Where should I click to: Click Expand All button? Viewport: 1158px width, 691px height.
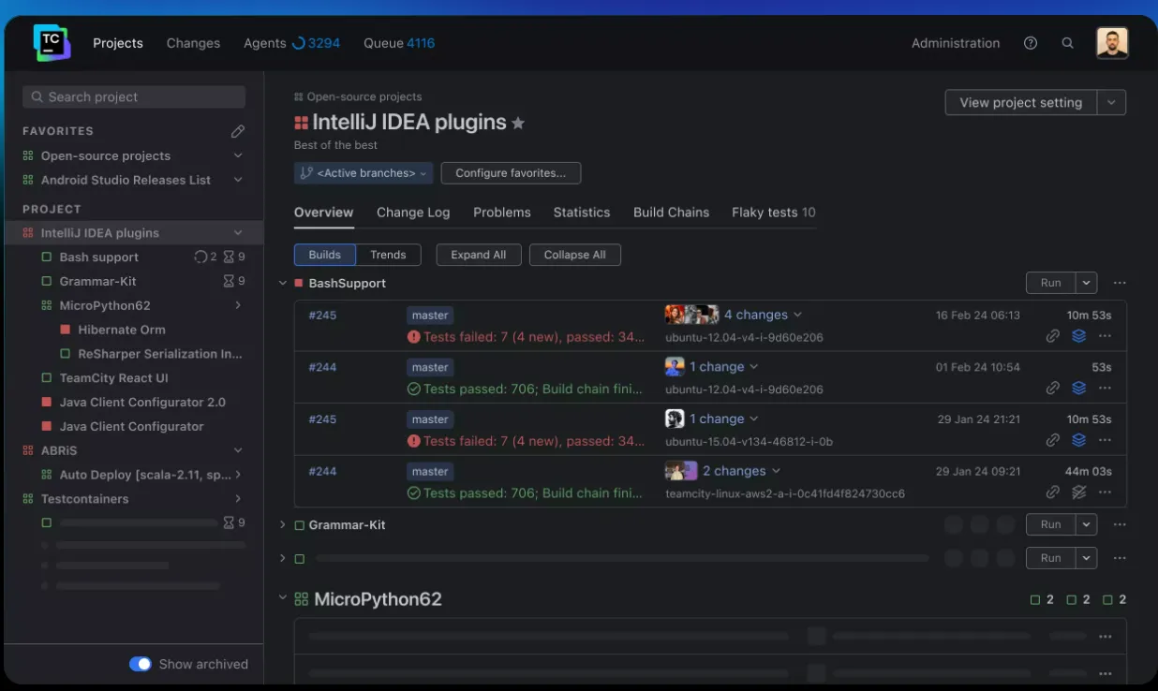(x=478, y=255)
